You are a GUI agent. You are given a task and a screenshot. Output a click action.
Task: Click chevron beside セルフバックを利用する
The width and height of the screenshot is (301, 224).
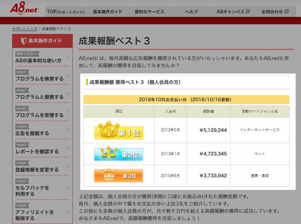(x=69, y=188)
